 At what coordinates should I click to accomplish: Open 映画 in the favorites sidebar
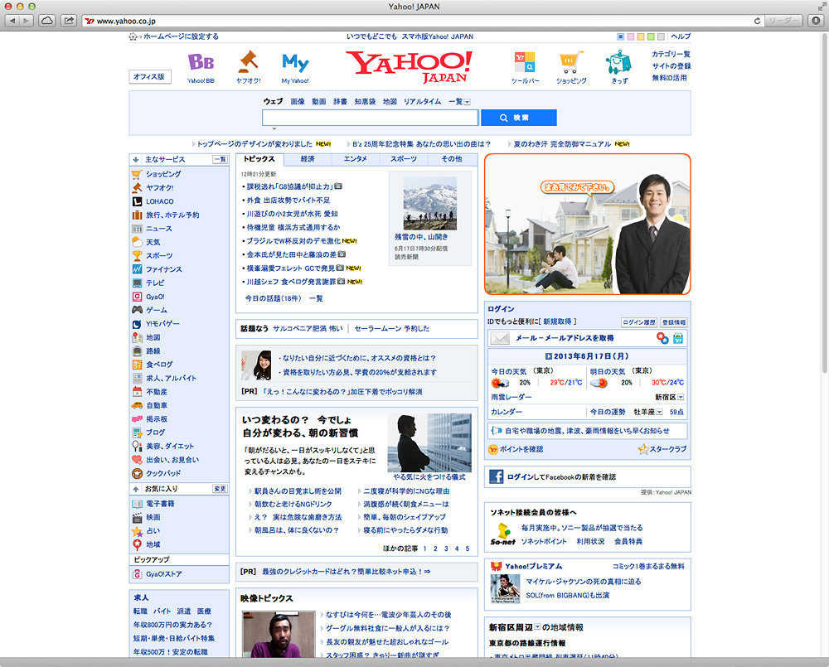tap(153, 517)
